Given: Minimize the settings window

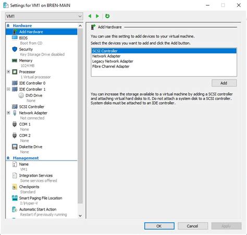Looking at the screenshot, I should 207,5.
